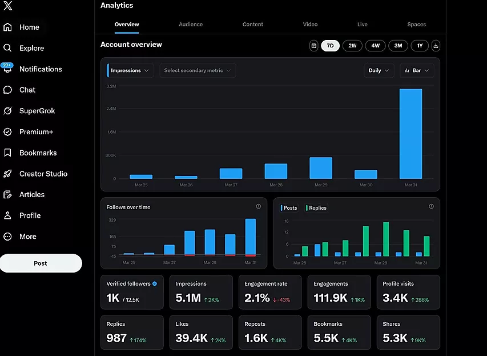Click the calendar date picker icon

pos(313,46)
